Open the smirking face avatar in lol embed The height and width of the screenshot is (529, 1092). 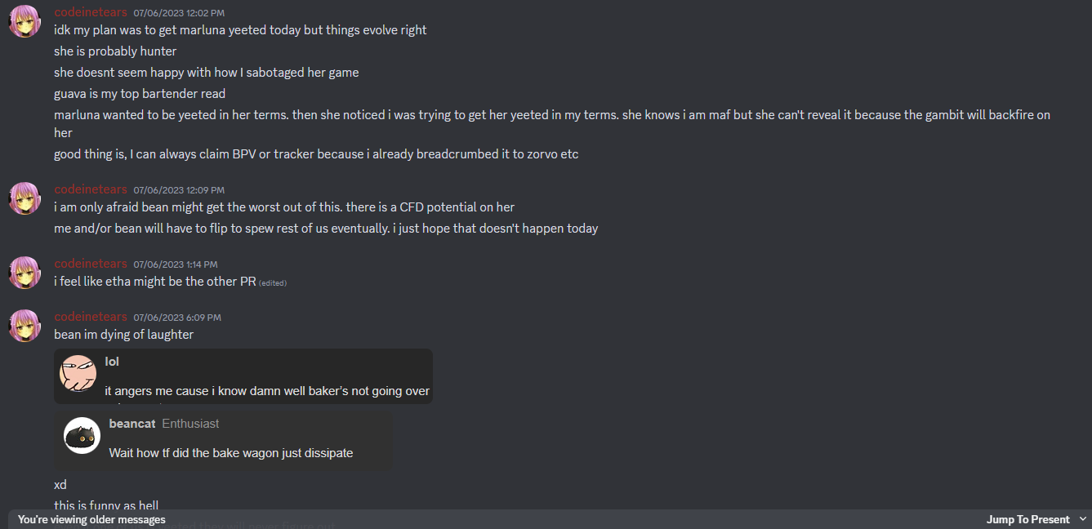(x=78, y=374)
